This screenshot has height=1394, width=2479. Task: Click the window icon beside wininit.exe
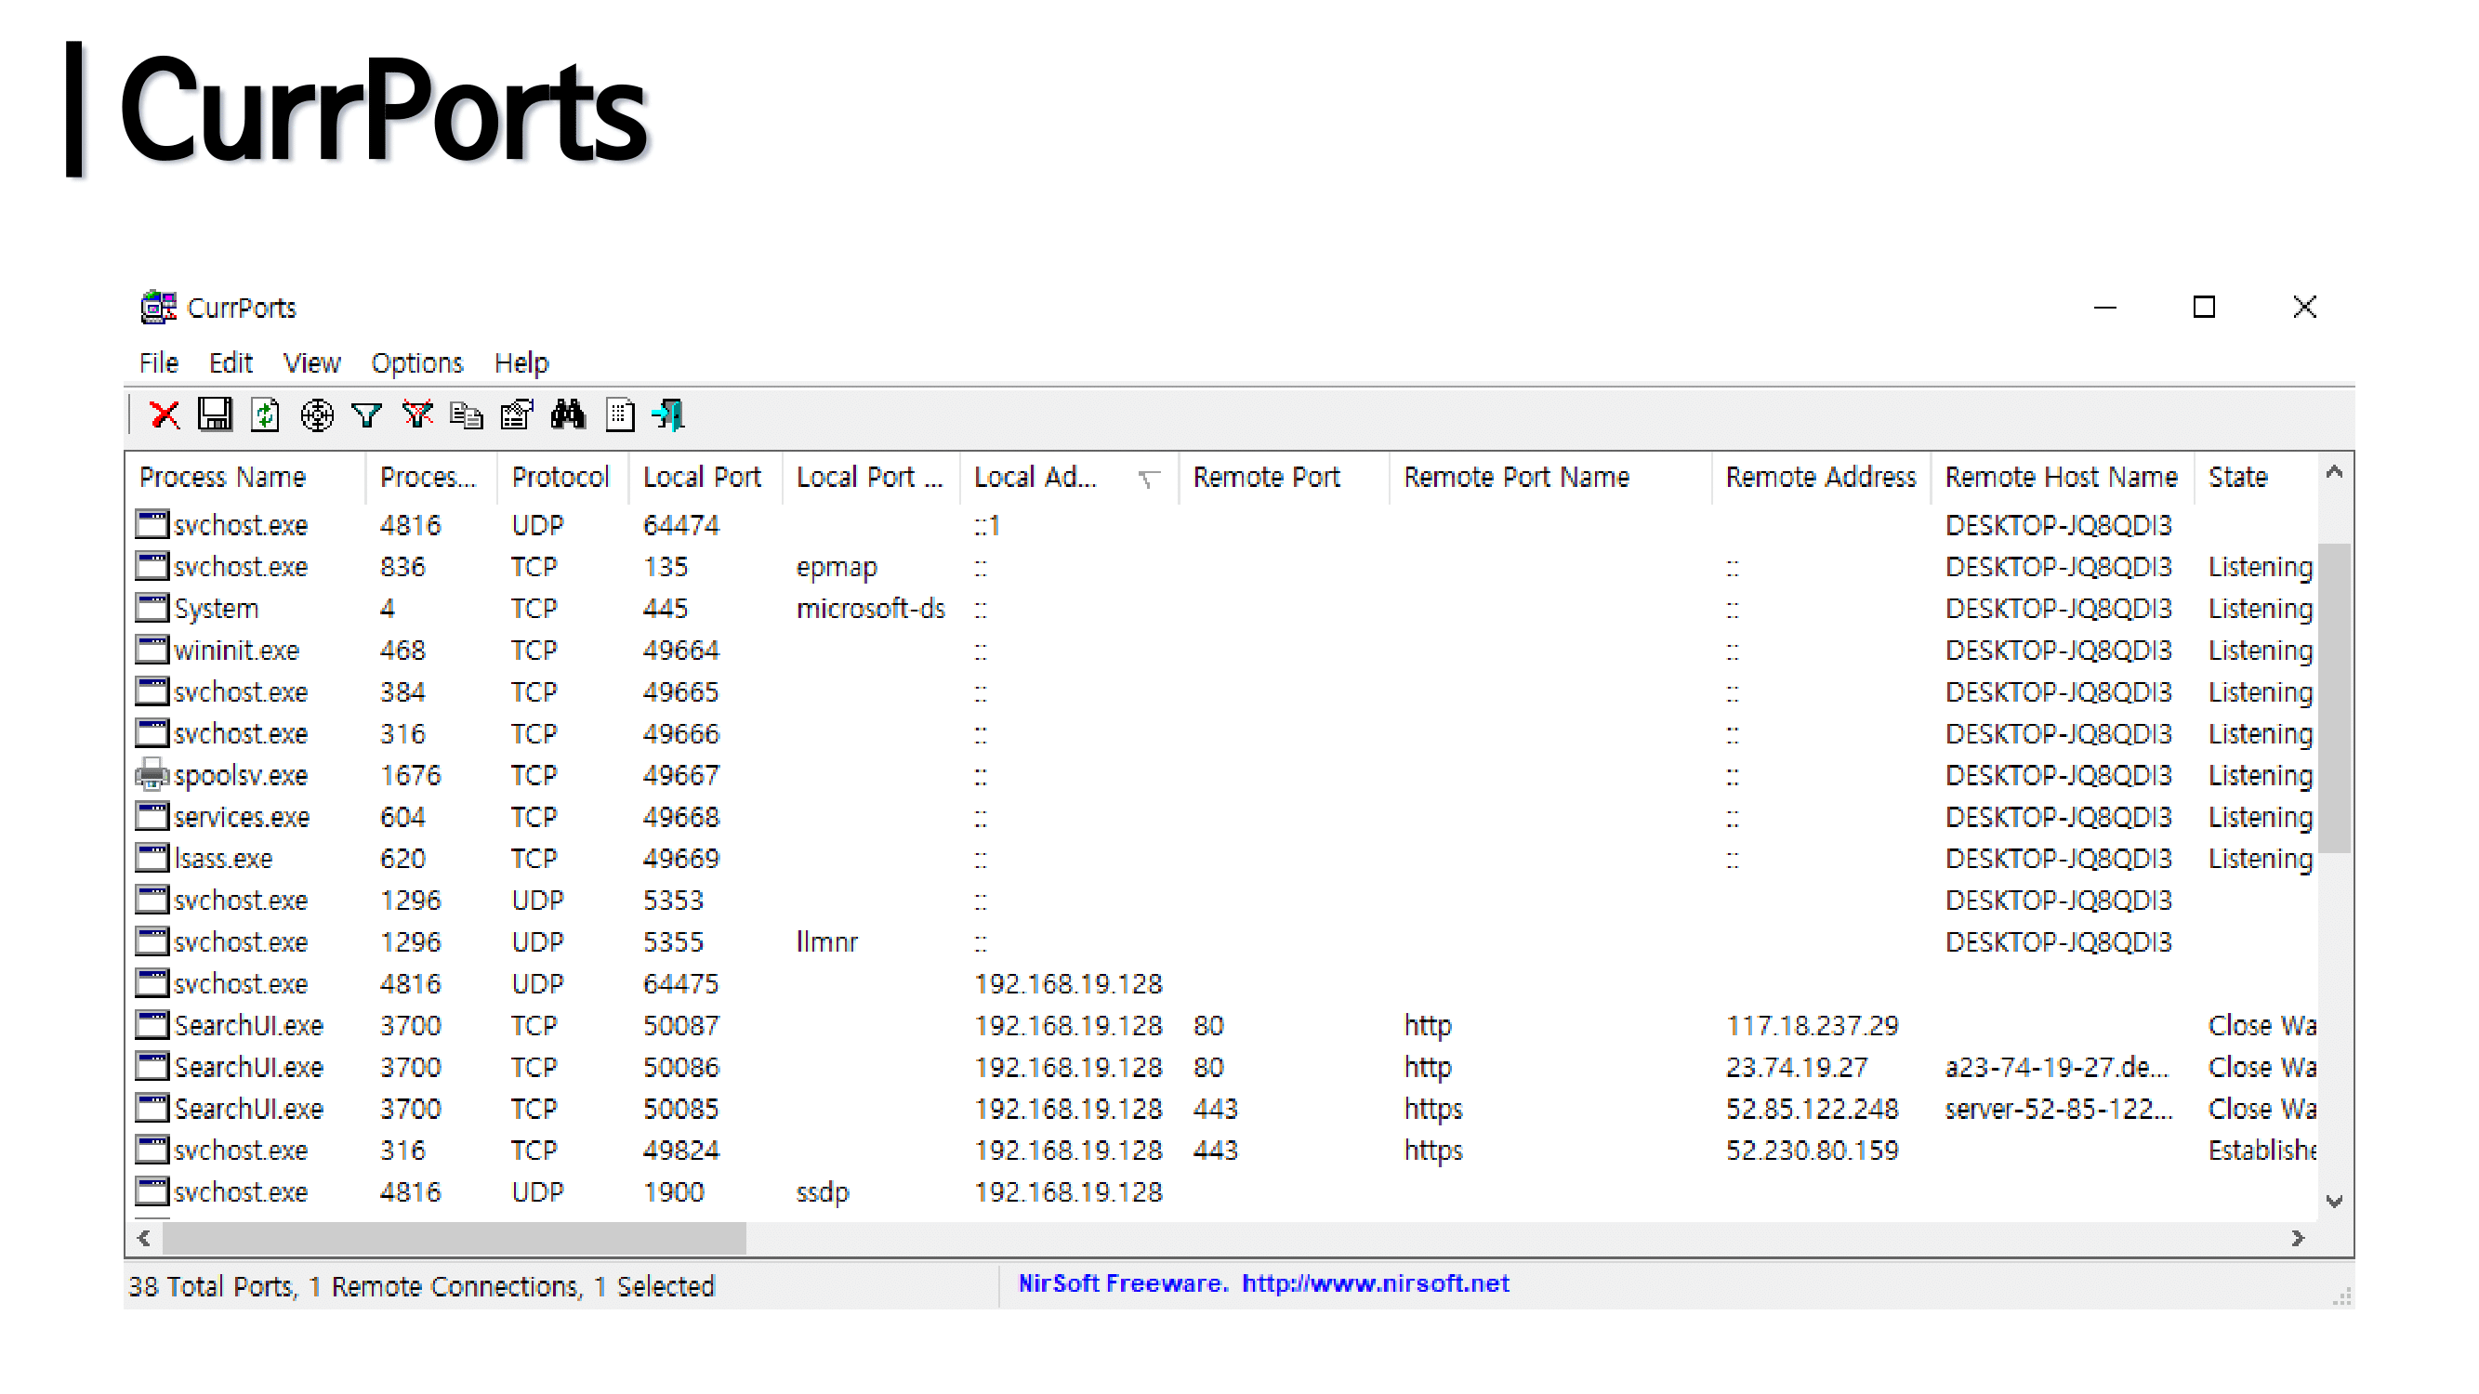pos(152,651)
